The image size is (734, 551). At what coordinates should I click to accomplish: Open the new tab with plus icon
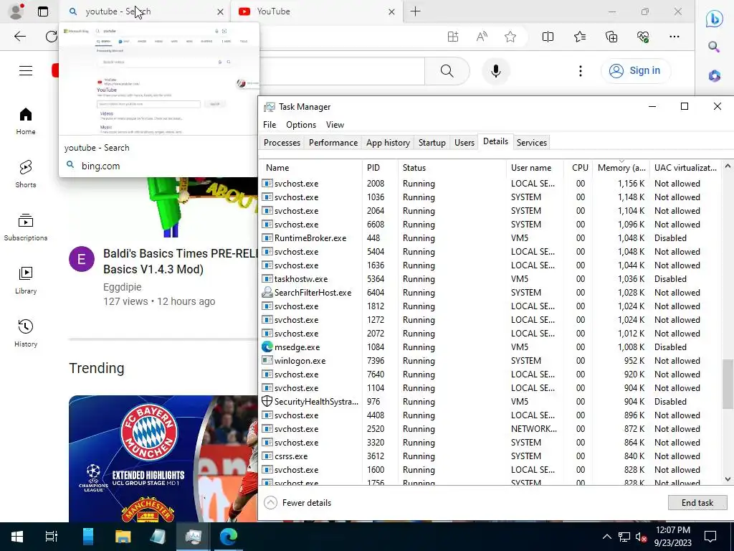[x=415, y=11]
